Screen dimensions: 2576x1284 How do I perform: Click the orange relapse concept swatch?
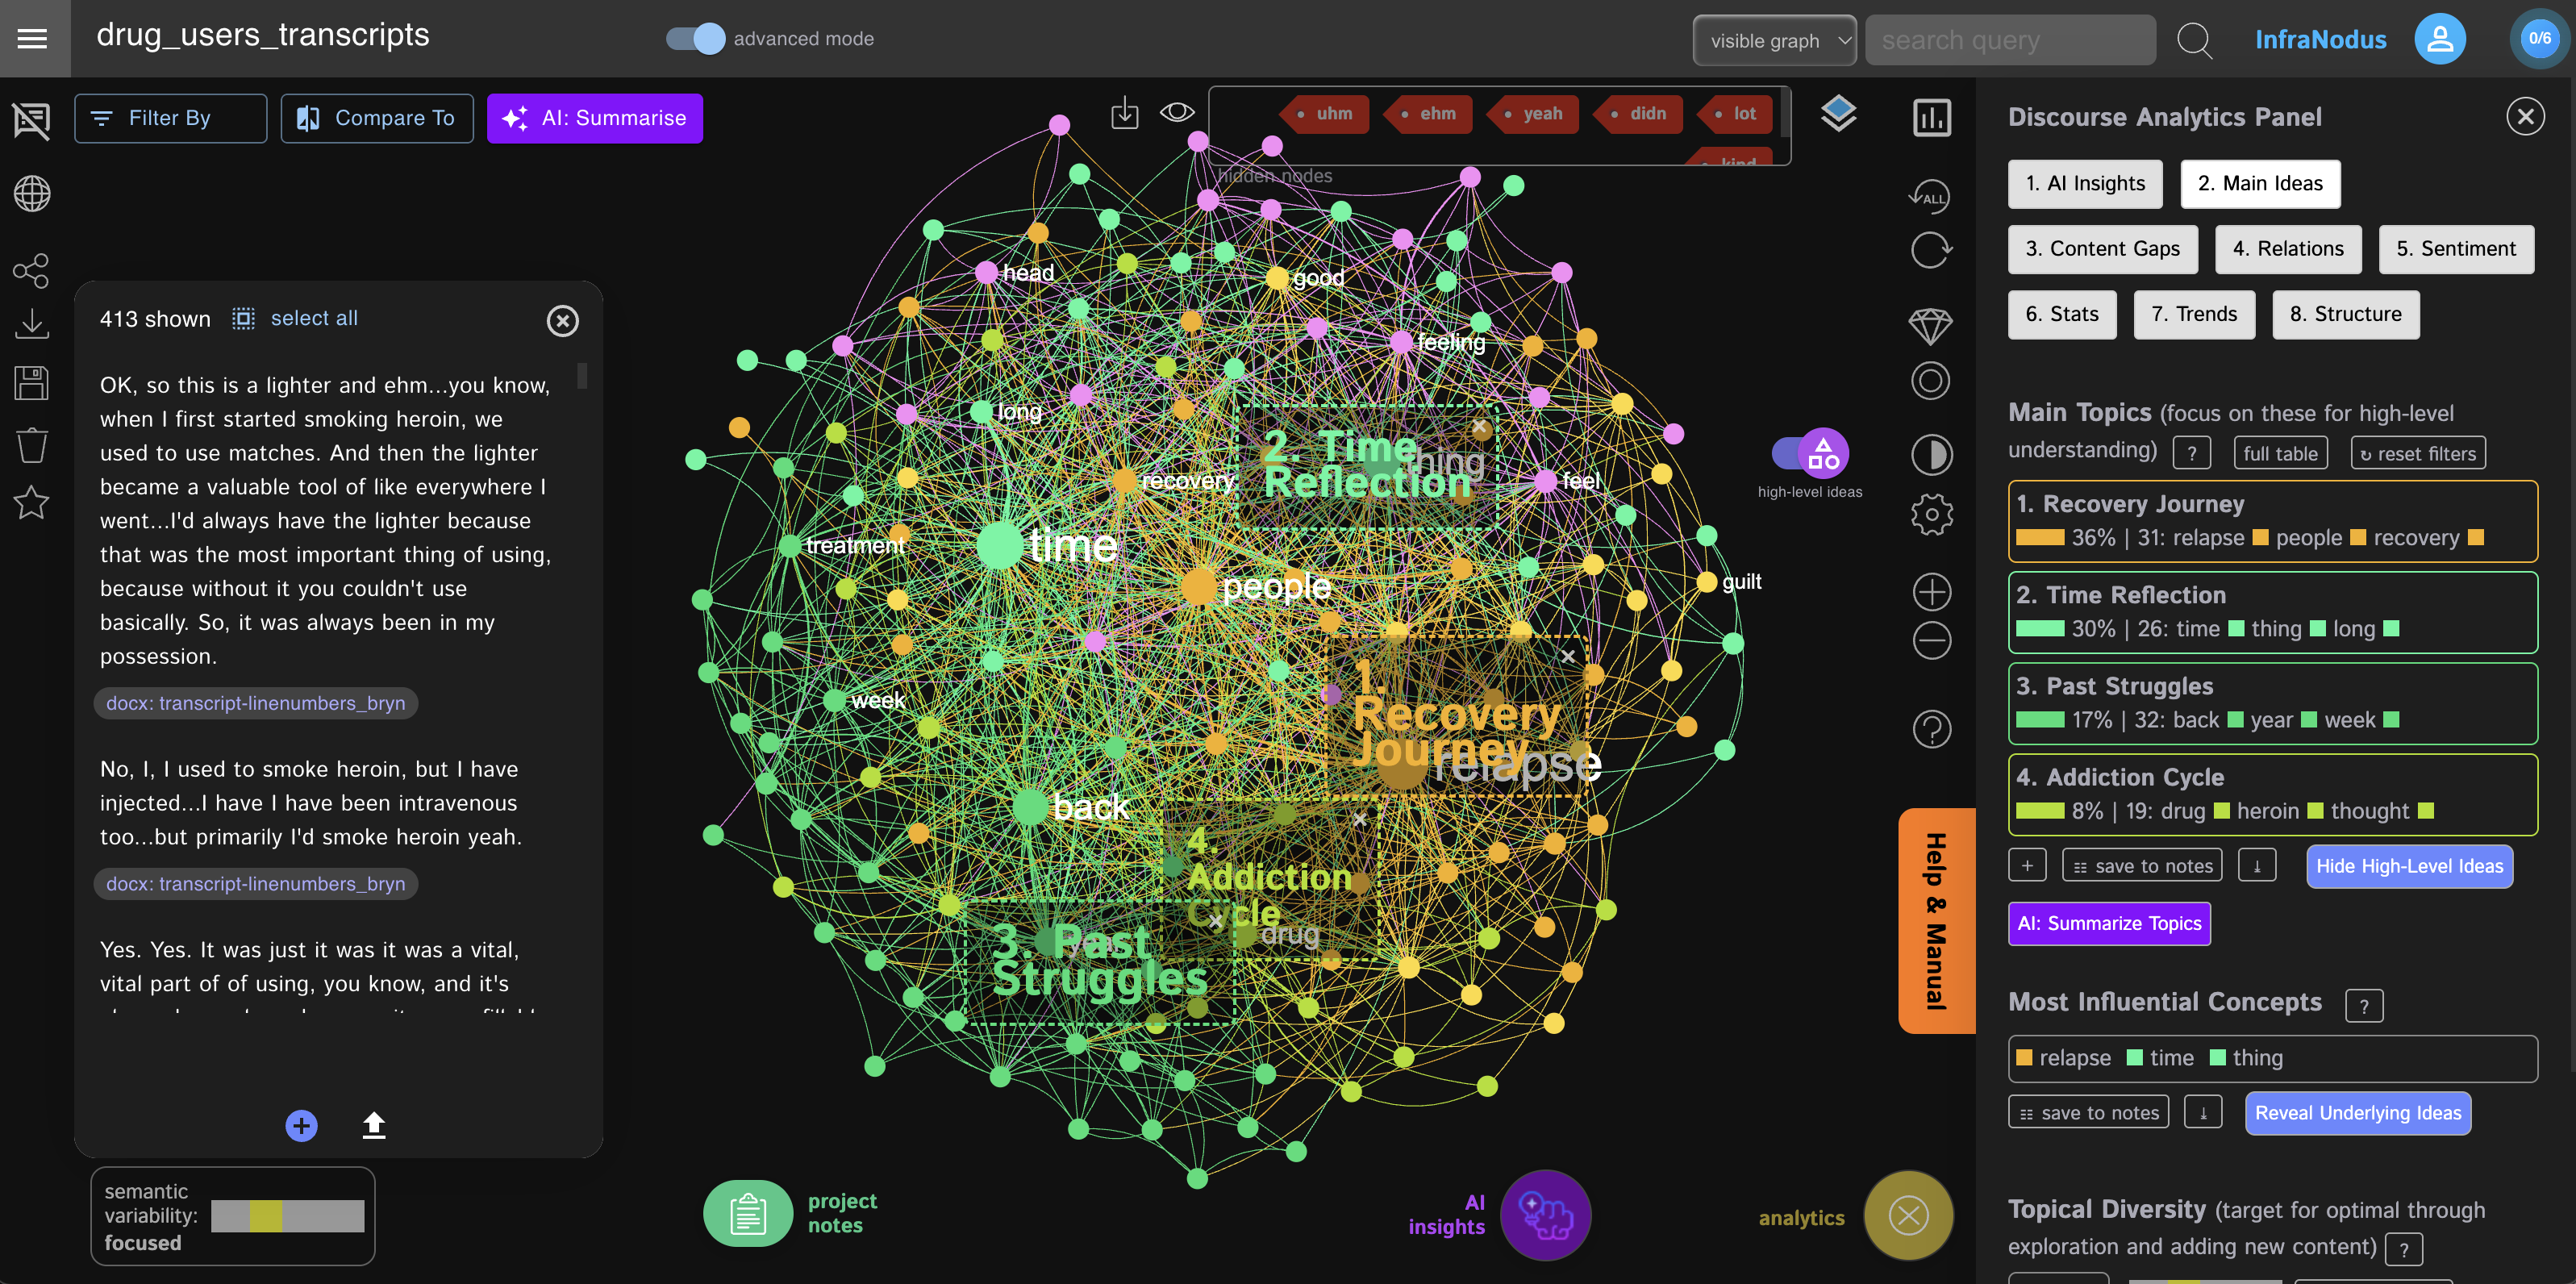(x=2024, y=1058)
